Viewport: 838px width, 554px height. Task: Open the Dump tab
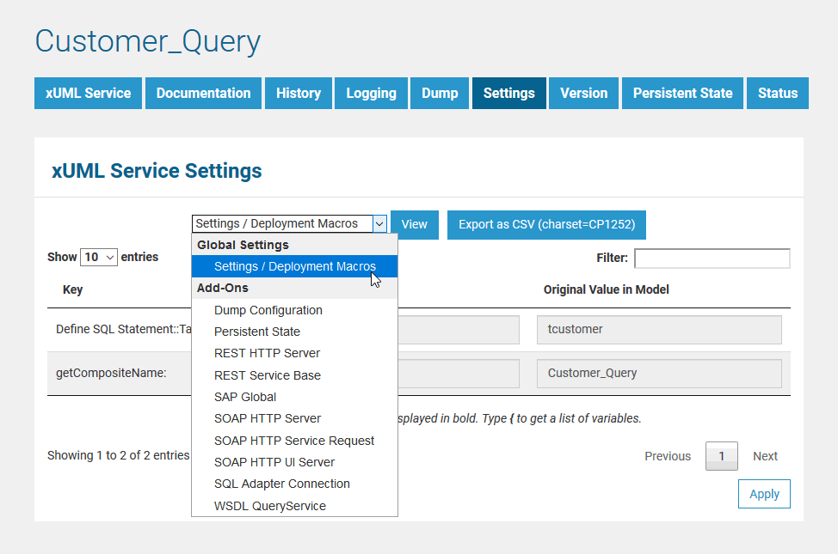[439, 93]
